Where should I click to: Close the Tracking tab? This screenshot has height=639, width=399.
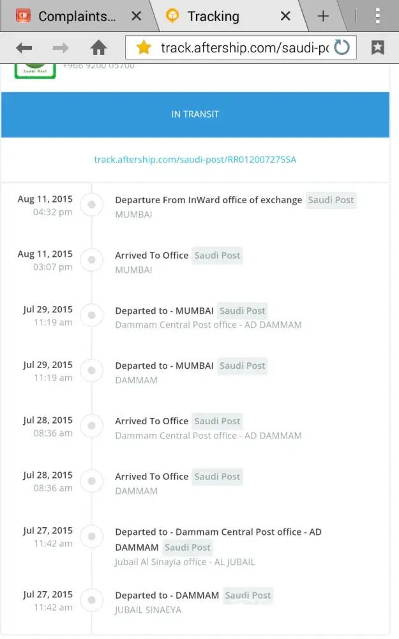coord(285,16)
